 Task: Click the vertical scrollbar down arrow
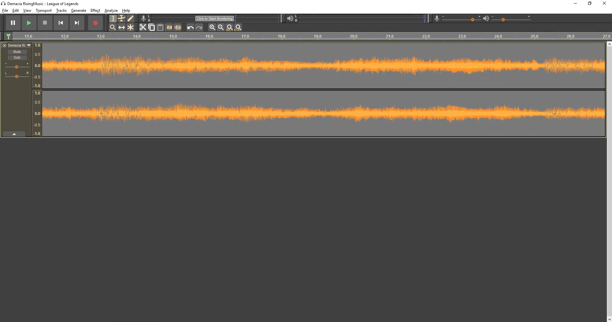tap(609, 319)
